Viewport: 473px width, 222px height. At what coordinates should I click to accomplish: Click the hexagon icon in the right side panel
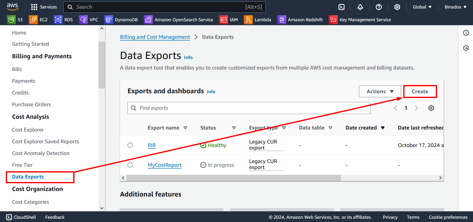coord(466,48)
